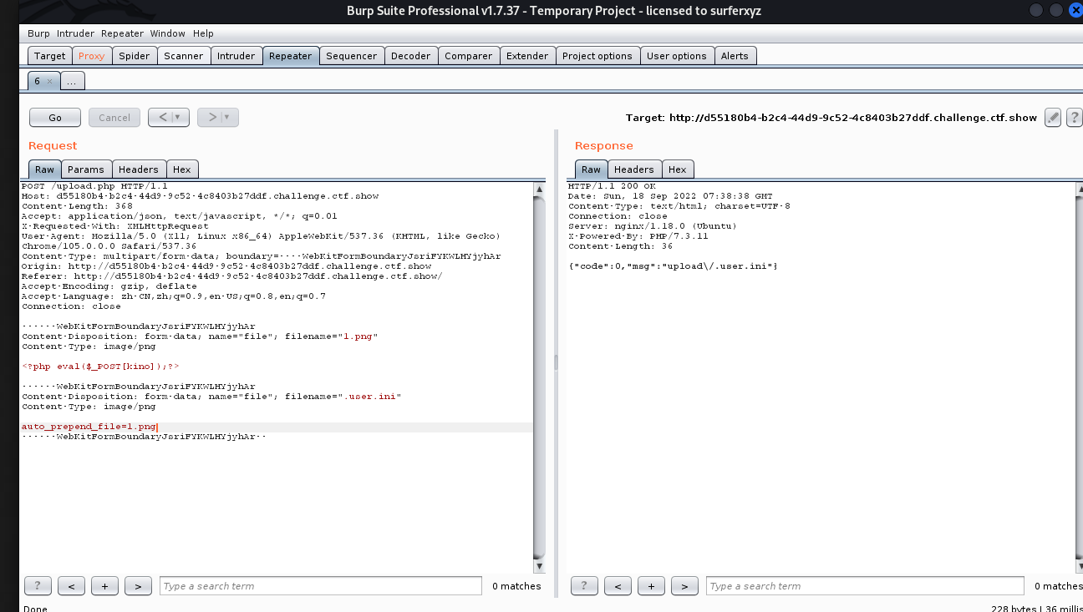Click the auto_prepend_file=1.png line in request
This screenshot has height=612, width=1083.
tap(89, 427)
